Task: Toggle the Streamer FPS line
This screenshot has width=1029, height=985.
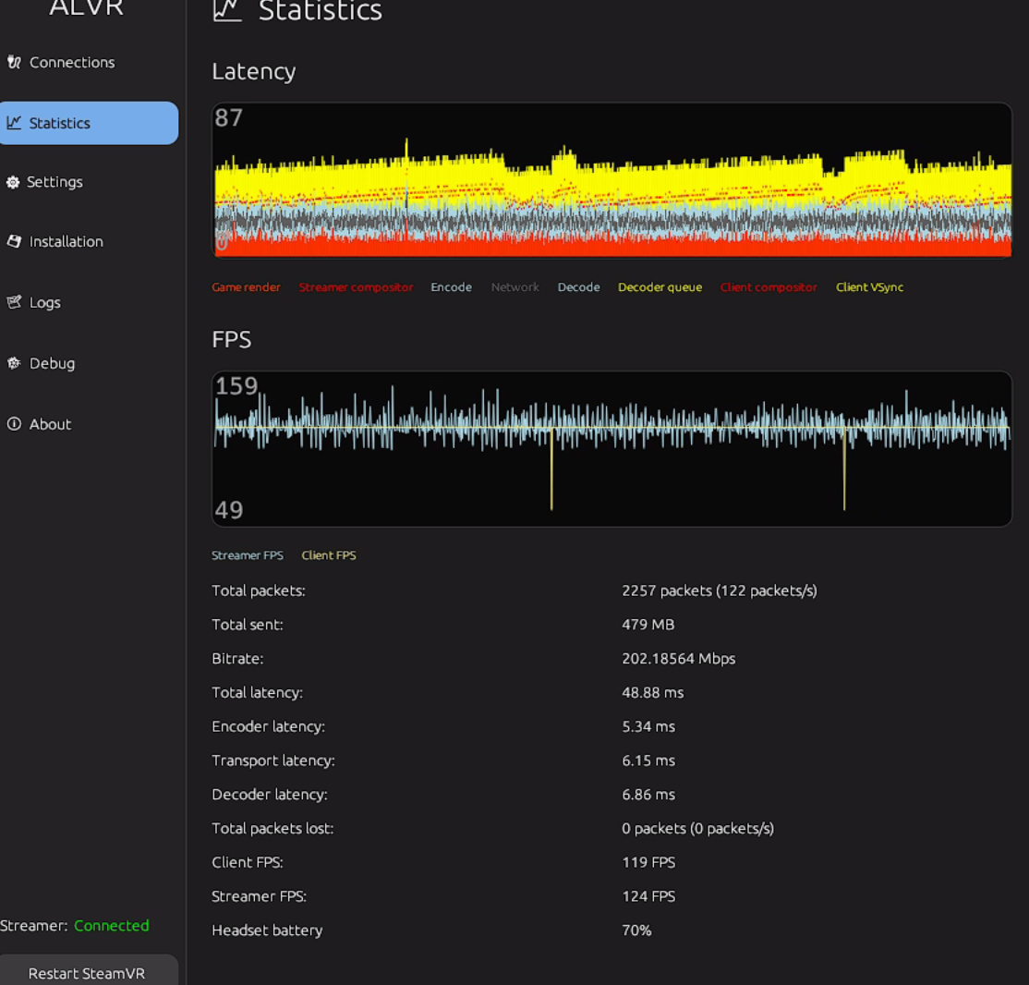Action: 248,555
